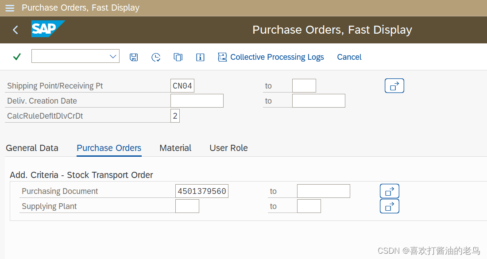
Task: Open multiple selection for Purchasing Document
Action: (x=389, y=191)
